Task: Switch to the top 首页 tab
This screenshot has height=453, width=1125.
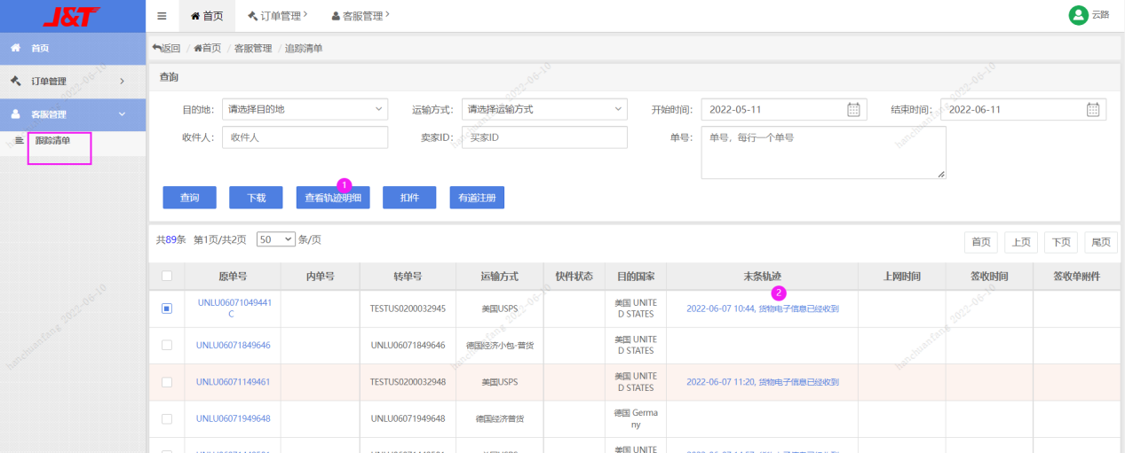Action: [207, 16]
